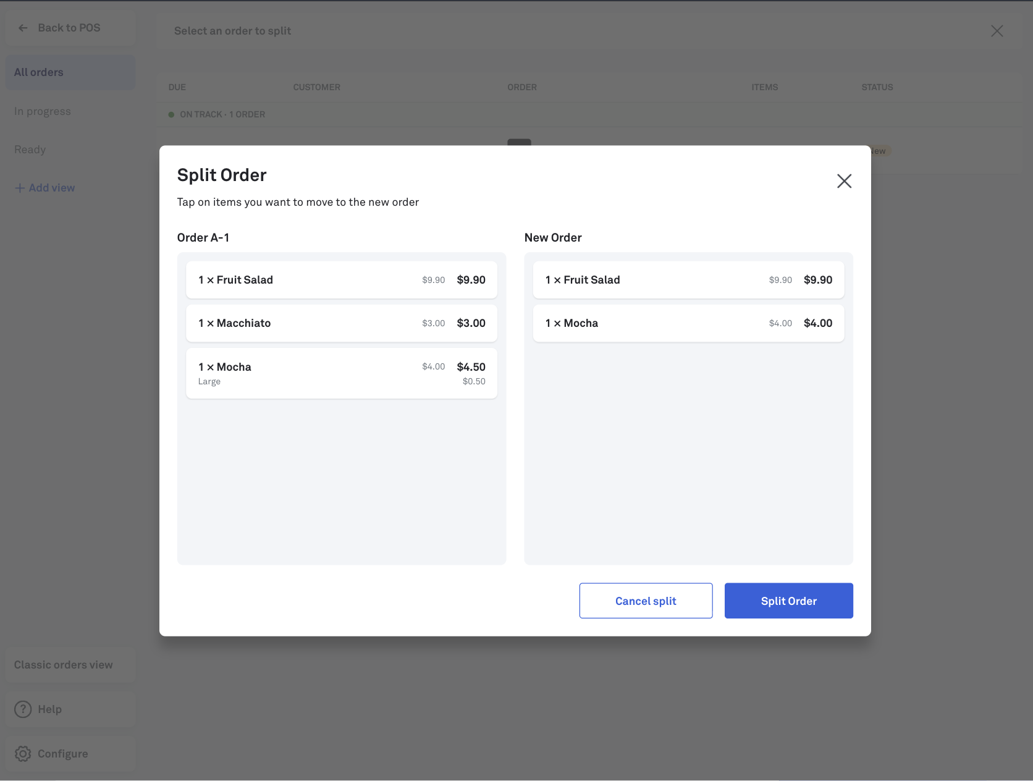1033x781 pixels.
Task: Close the Select an order to split bar
Action: pyautogui.click(x=997, y=31)
